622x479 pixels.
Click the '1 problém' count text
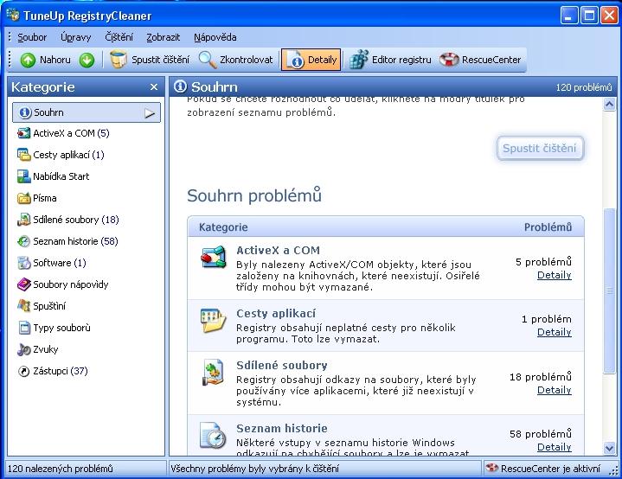tap(547, 319)
